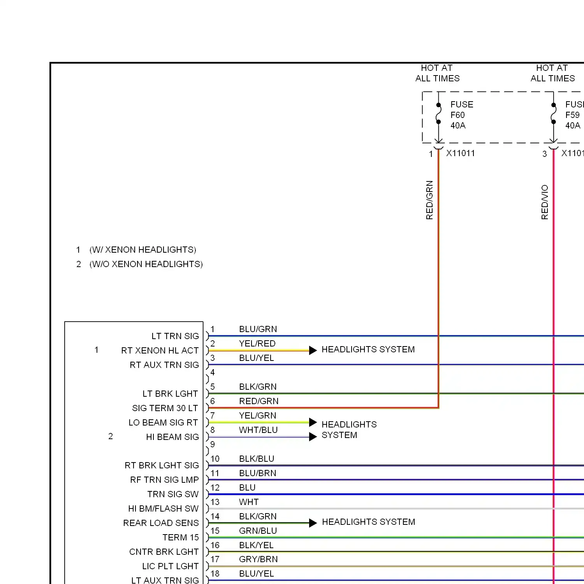Click the arrowhead ending the YEL/GRN wire
This screenshot has width=584, height=584.
pyautogui.click(x=313, y=422)
